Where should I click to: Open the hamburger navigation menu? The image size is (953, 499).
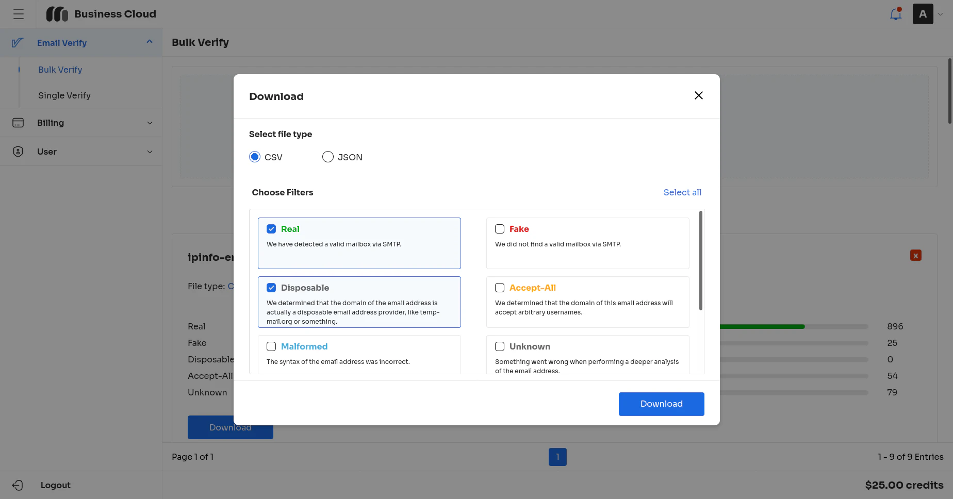pos(19,14)
